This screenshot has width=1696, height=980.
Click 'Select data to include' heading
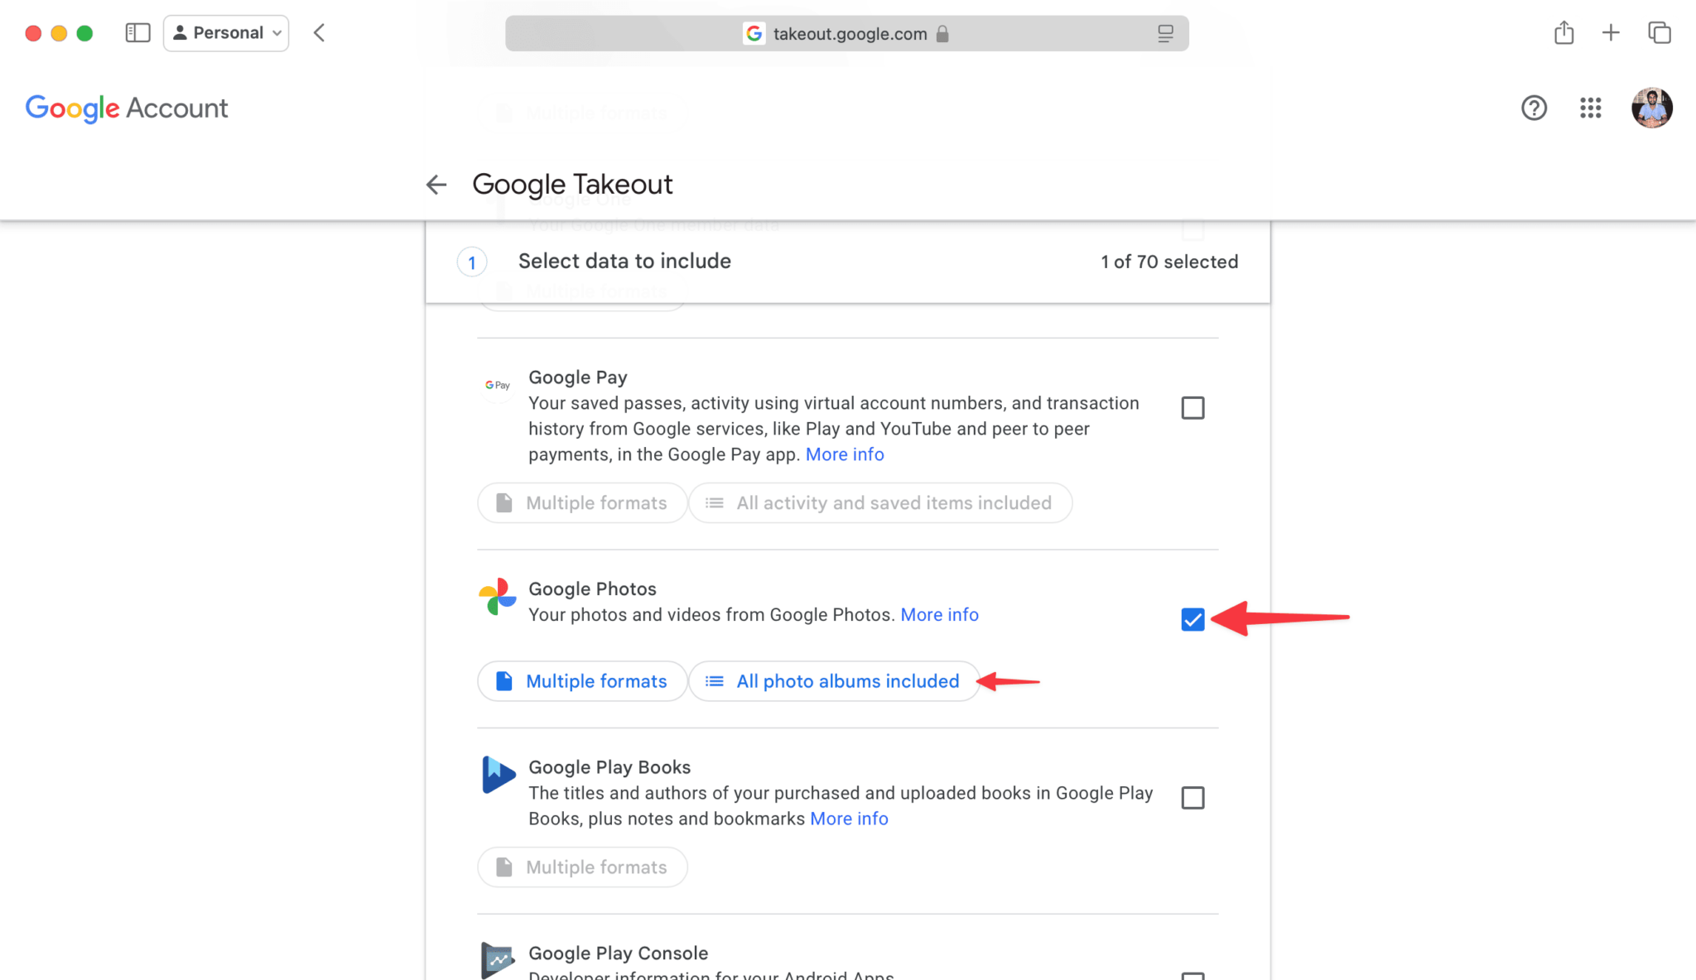point(624,262)
